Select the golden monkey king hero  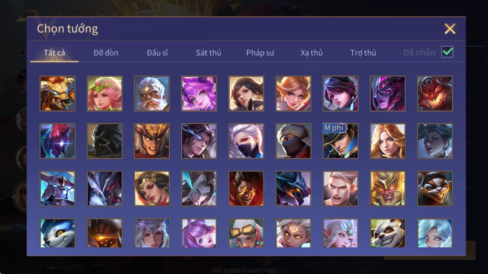[x=388, y=188]
